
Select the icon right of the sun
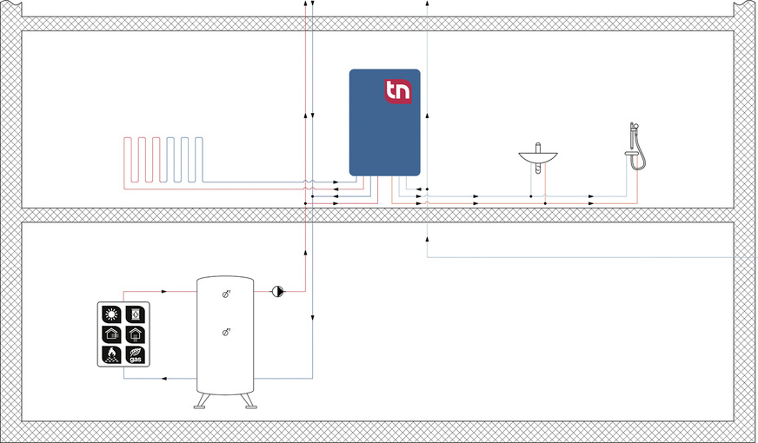(x=135, y=314)
